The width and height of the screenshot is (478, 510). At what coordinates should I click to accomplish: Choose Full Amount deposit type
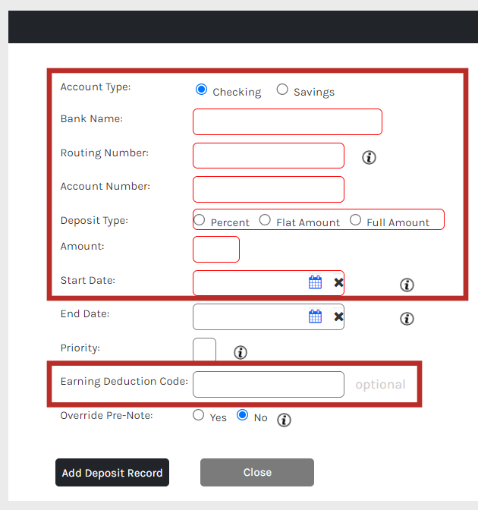point(355,220)
